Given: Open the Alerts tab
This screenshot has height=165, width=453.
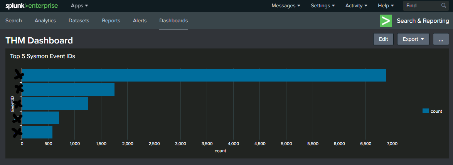Looking at the screenshot, I should tap(140, 21).
